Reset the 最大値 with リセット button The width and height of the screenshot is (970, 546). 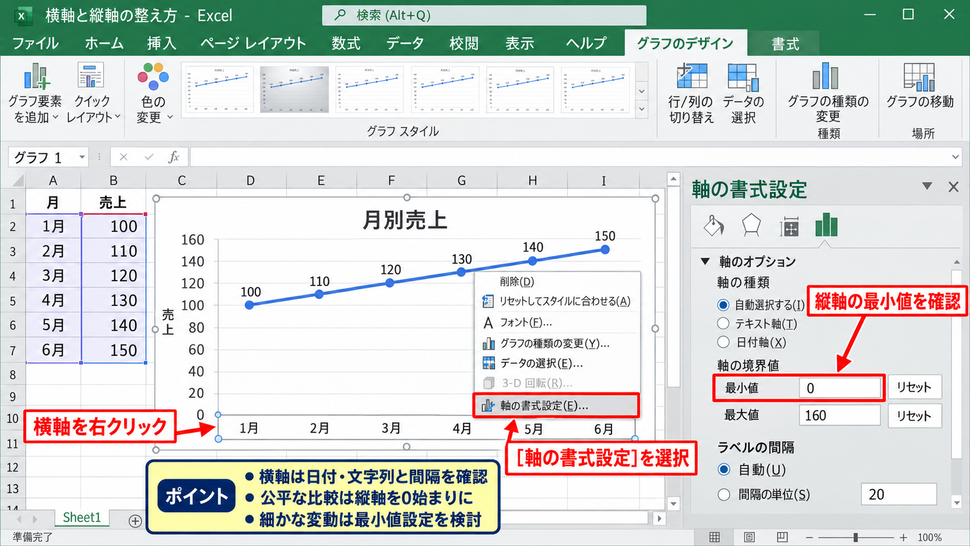(914, 415)
